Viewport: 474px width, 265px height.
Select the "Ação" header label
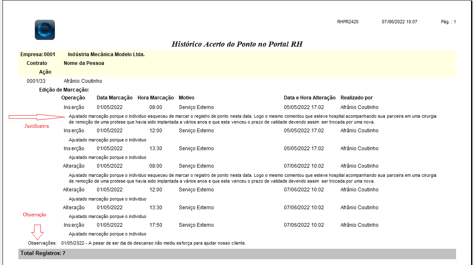click(x=45, y=72)
